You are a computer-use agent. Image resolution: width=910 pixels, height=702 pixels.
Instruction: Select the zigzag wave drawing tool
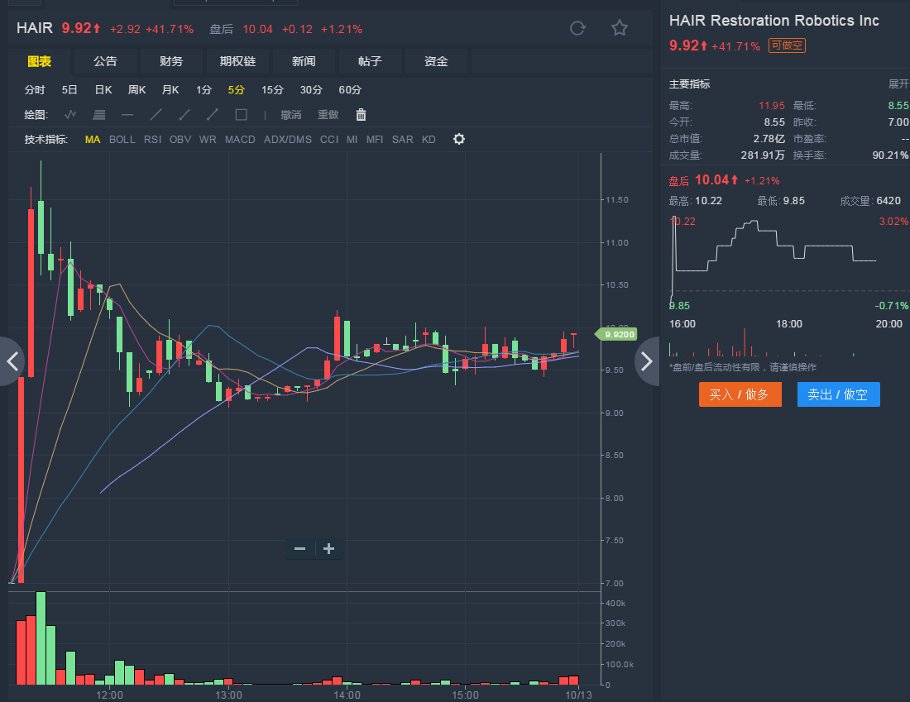click(71, 115)
